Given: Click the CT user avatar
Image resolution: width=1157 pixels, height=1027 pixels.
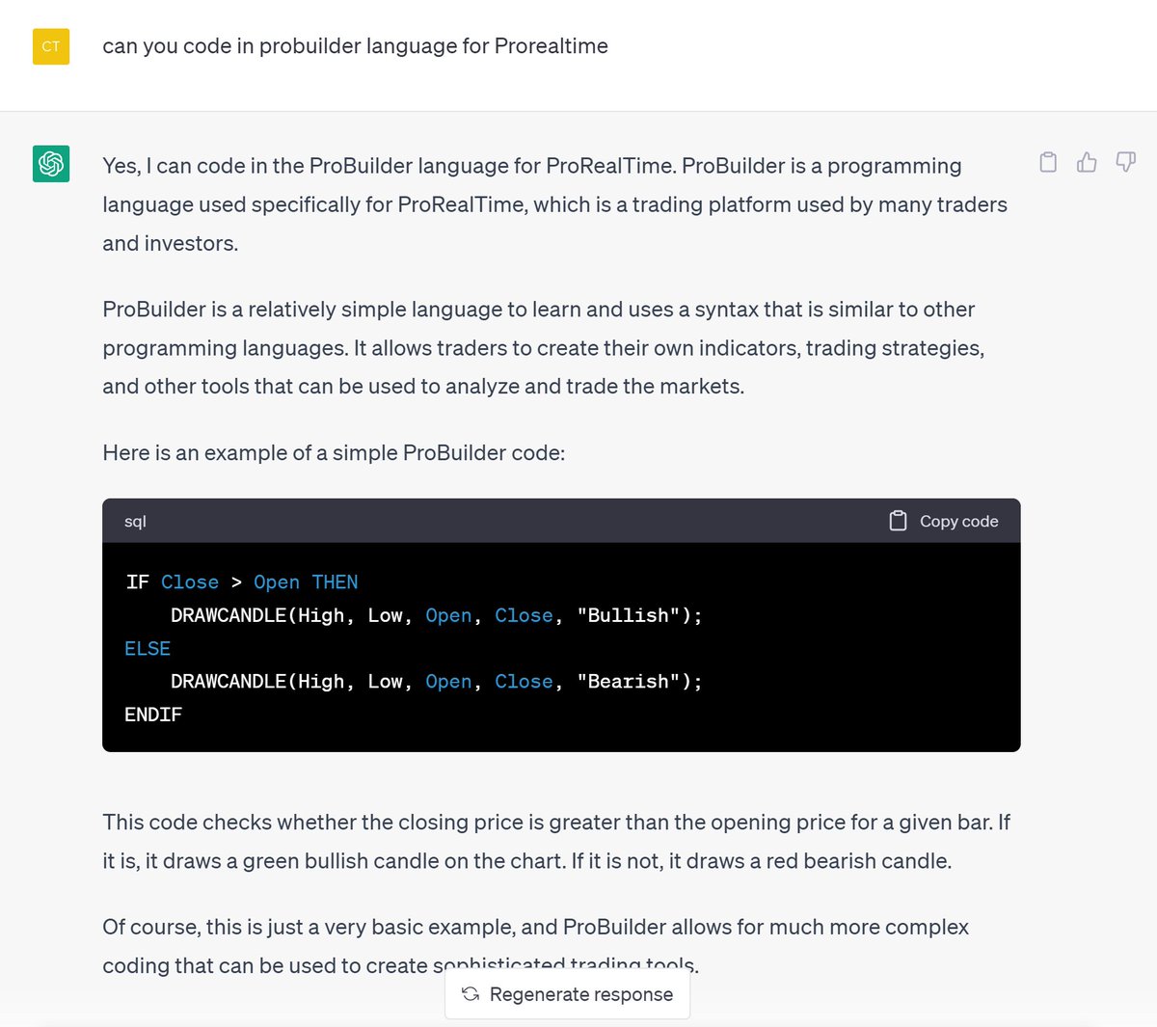Looking at the screenshot, I should click(x=51, y=46).
